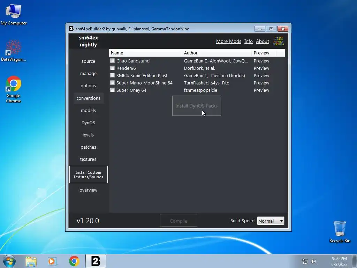Screen dimensions: 357x268
Task: Click Install Custom Textures/Sounds button
Action: 88,174
